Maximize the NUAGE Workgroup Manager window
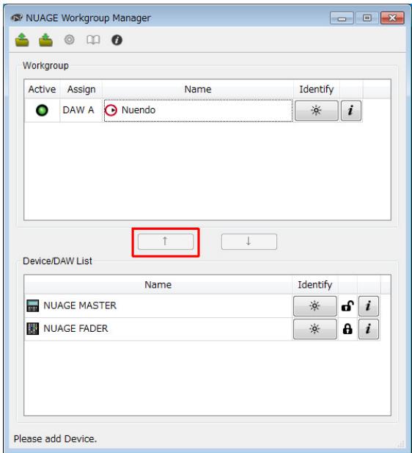Image resolution: width=412 pixels, height=453 pixels. 367,18
